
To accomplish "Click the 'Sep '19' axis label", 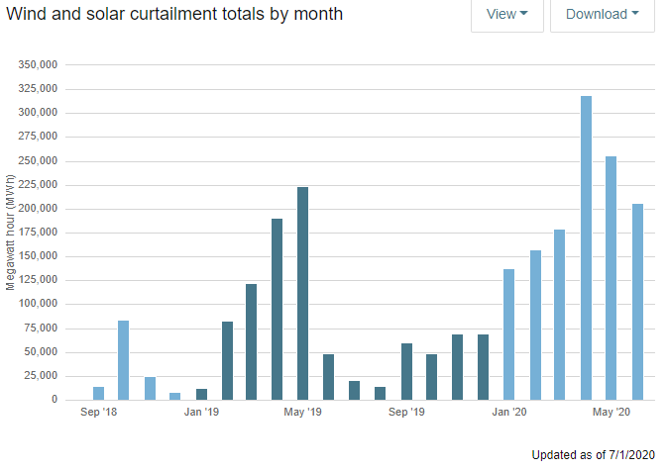I will click(x=406, y=412).
